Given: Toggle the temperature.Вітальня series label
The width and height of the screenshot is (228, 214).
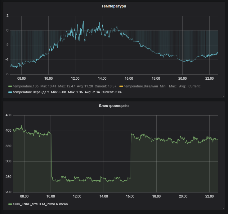Looking at the screenshot, I should [x=141, y=86].
